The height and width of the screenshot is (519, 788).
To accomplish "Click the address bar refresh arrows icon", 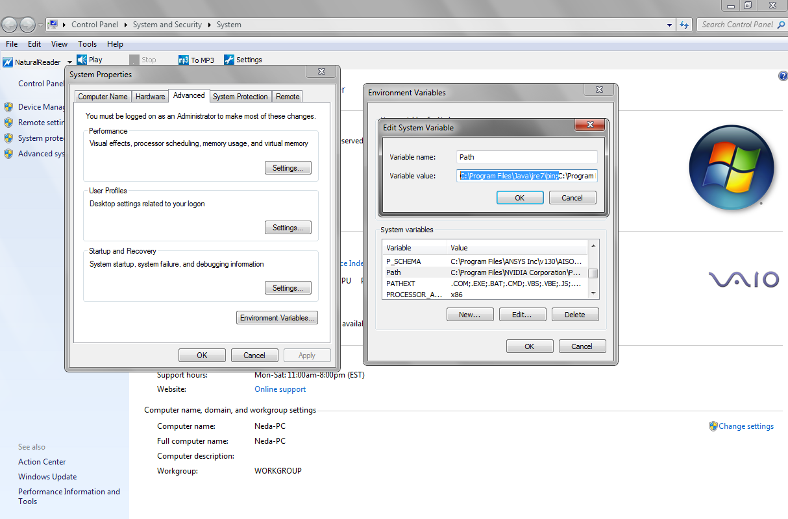I will pos(684,25).
